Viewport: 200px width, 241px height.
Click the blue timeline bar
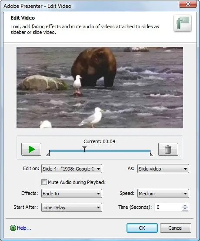pyautogui.click(x=100, y=151)
